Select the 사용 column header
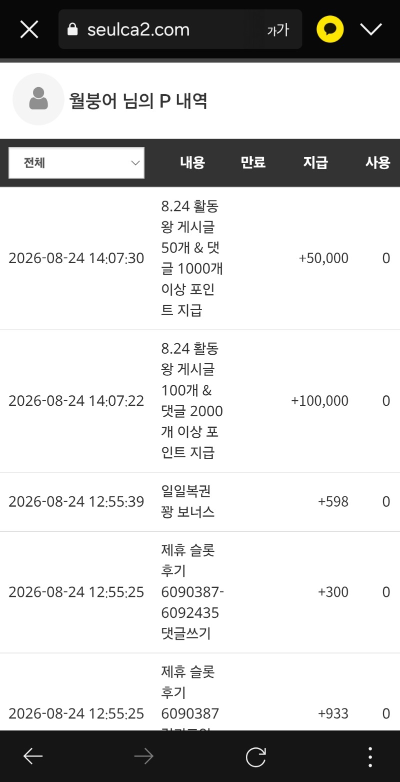The height and width of the screenshot is (782, 400). pos(377,163)
